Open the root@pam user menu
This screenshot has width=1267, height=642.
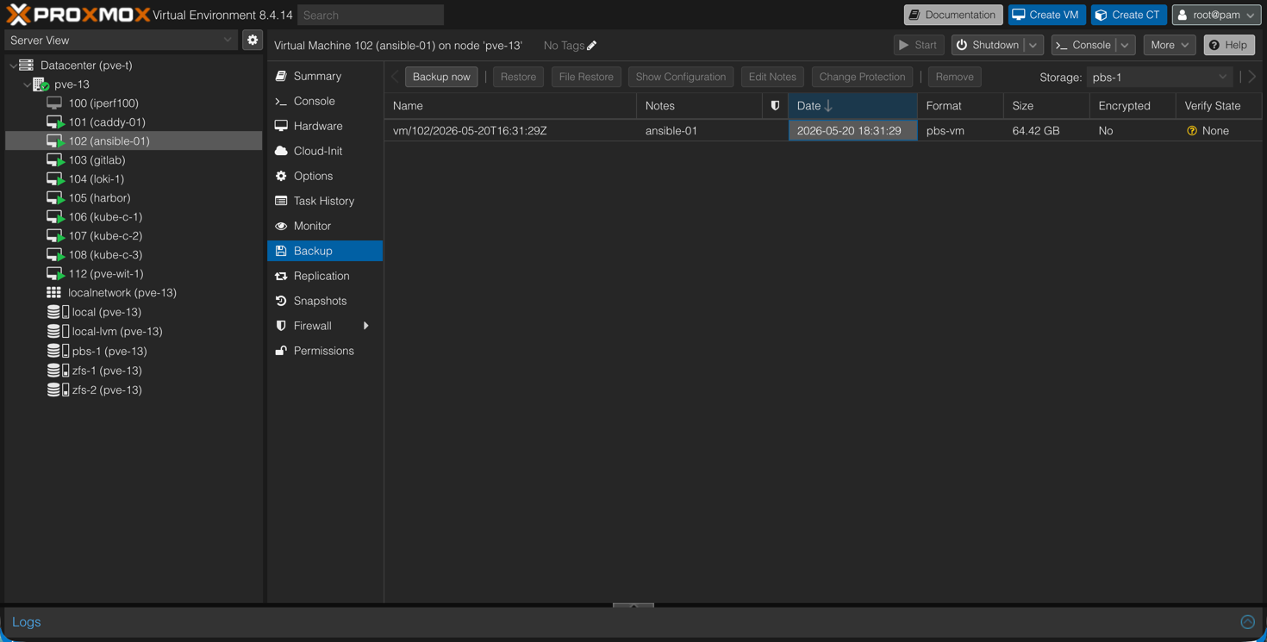point(1216,15)
